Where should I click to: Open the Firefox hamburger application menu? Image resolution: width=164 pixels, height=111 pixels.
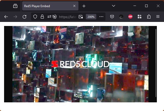[158, 17]
